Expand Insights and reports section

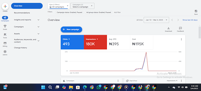[x=27, y=20]
